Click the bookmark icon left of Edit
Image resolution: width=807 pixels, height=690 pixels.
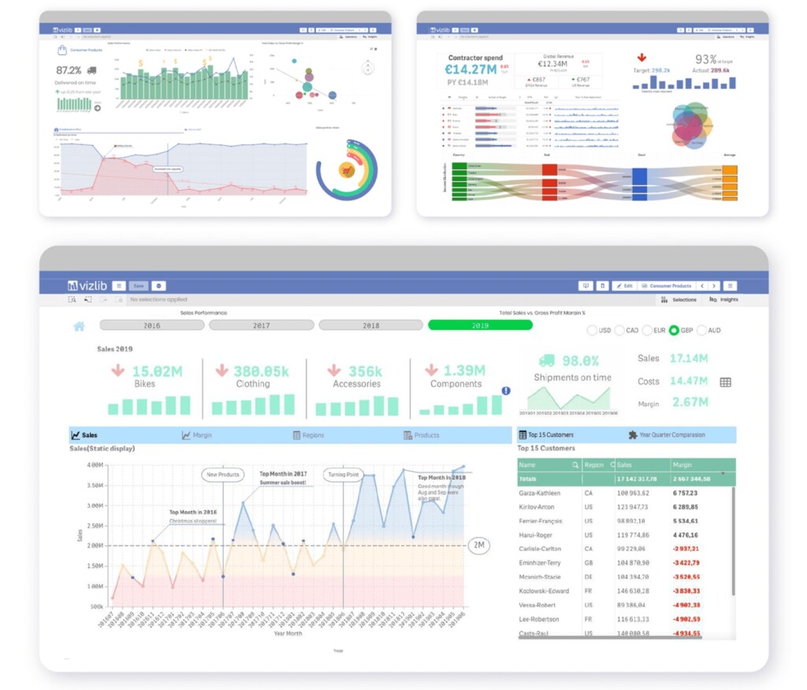point(602,286)
